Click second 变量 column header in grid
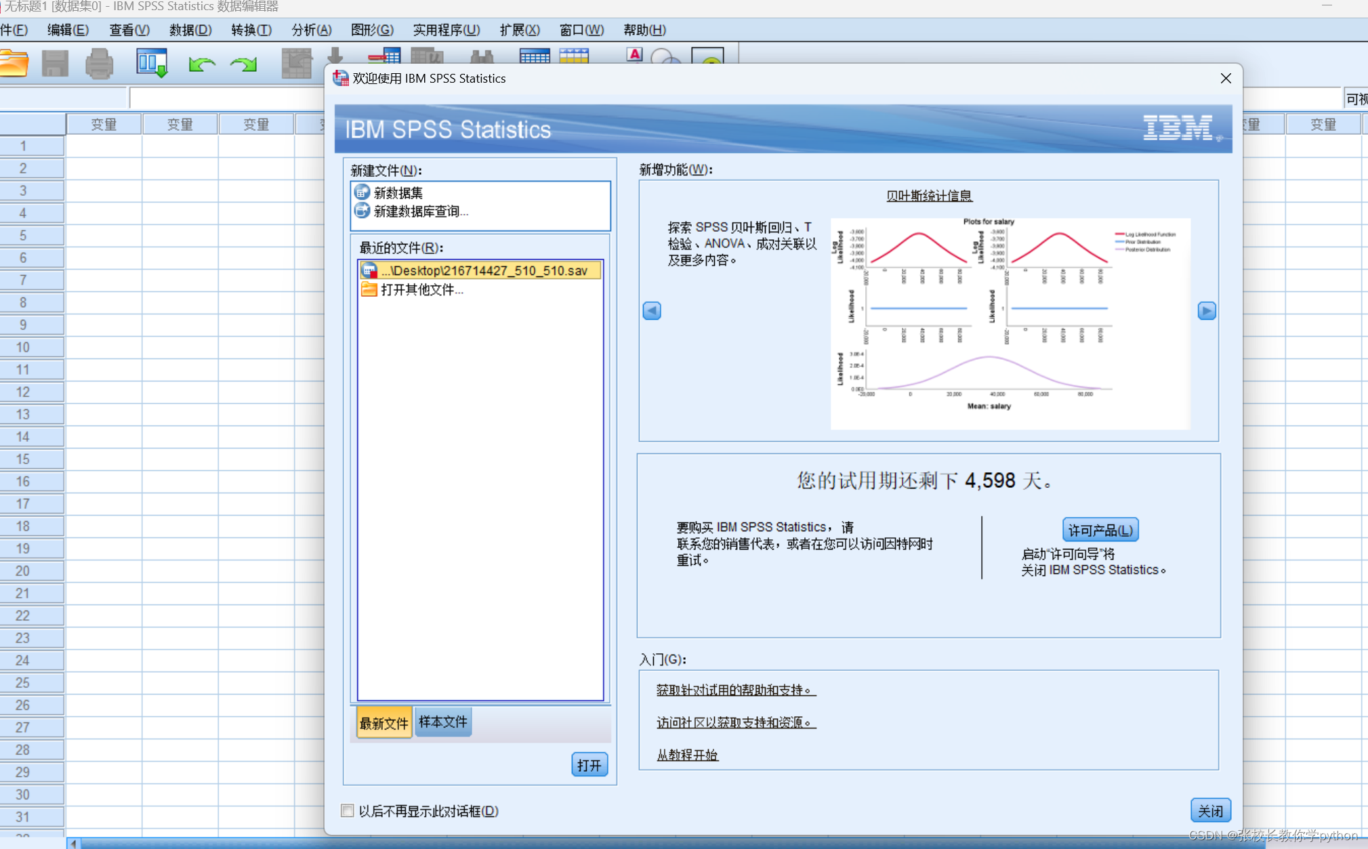This screenshot has width=1368, height=849. tap(180, 124)
